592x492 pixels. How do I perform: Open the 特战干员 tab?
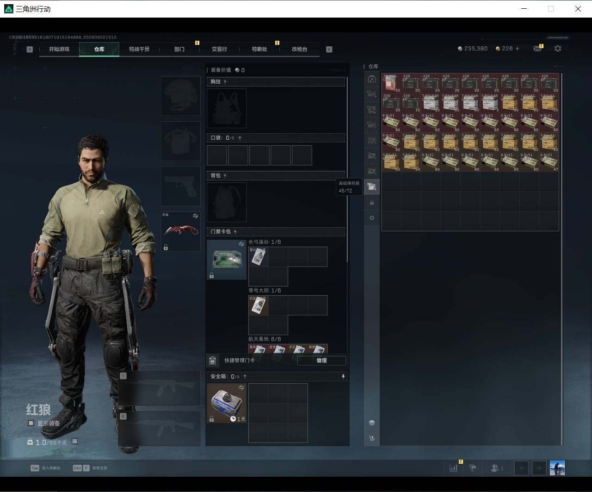coord(139,49)
